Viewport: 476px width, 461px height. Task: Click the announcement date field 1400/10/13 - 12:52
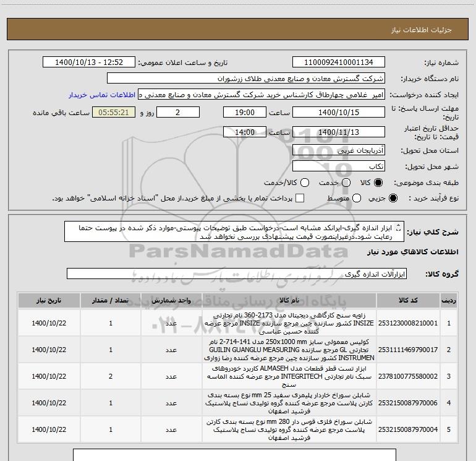click(89, 62)
